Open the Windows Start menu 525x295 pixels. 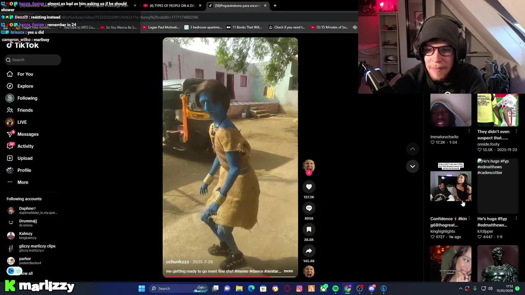coord(142,288)
